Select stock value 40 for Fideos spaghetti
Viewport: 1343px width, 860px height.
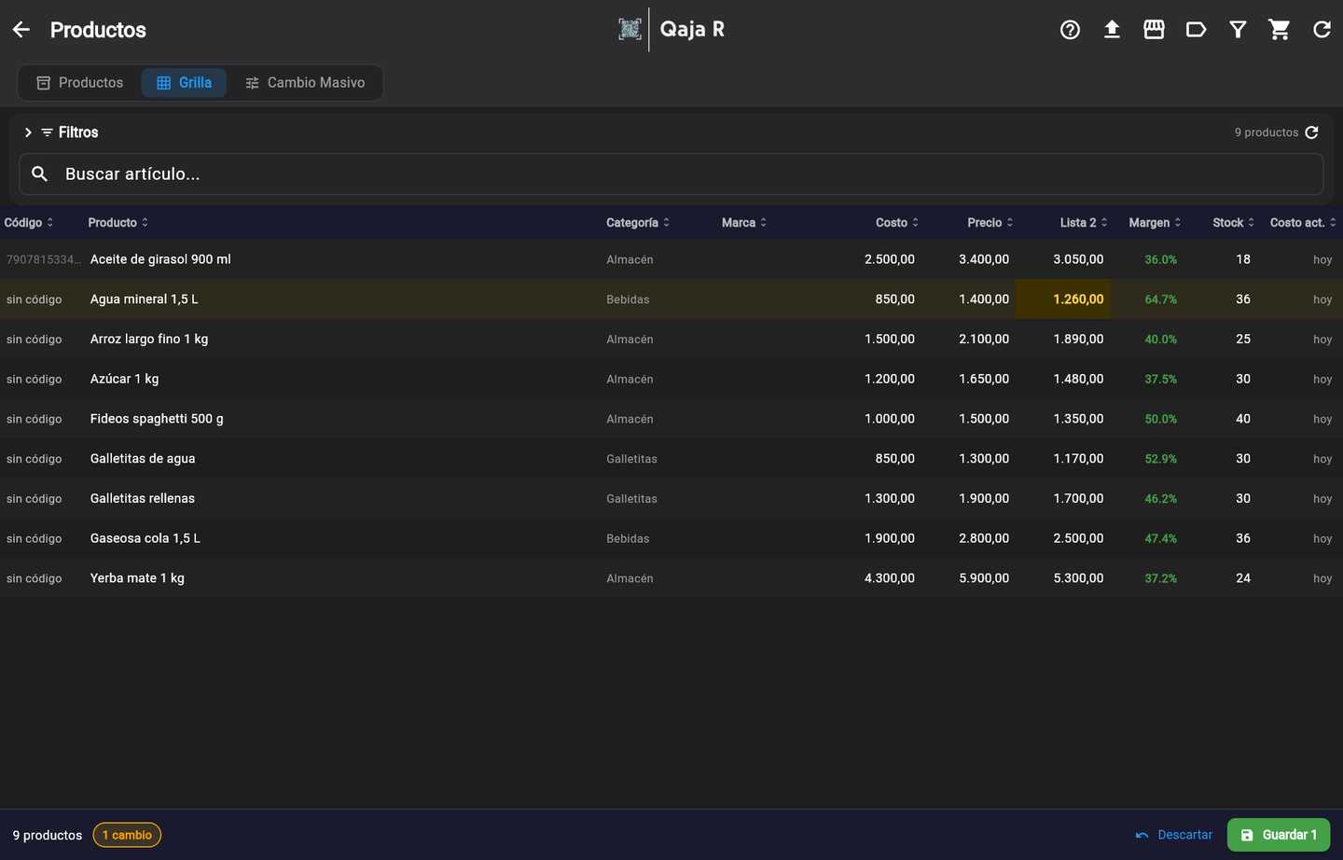click(1243, 419)
